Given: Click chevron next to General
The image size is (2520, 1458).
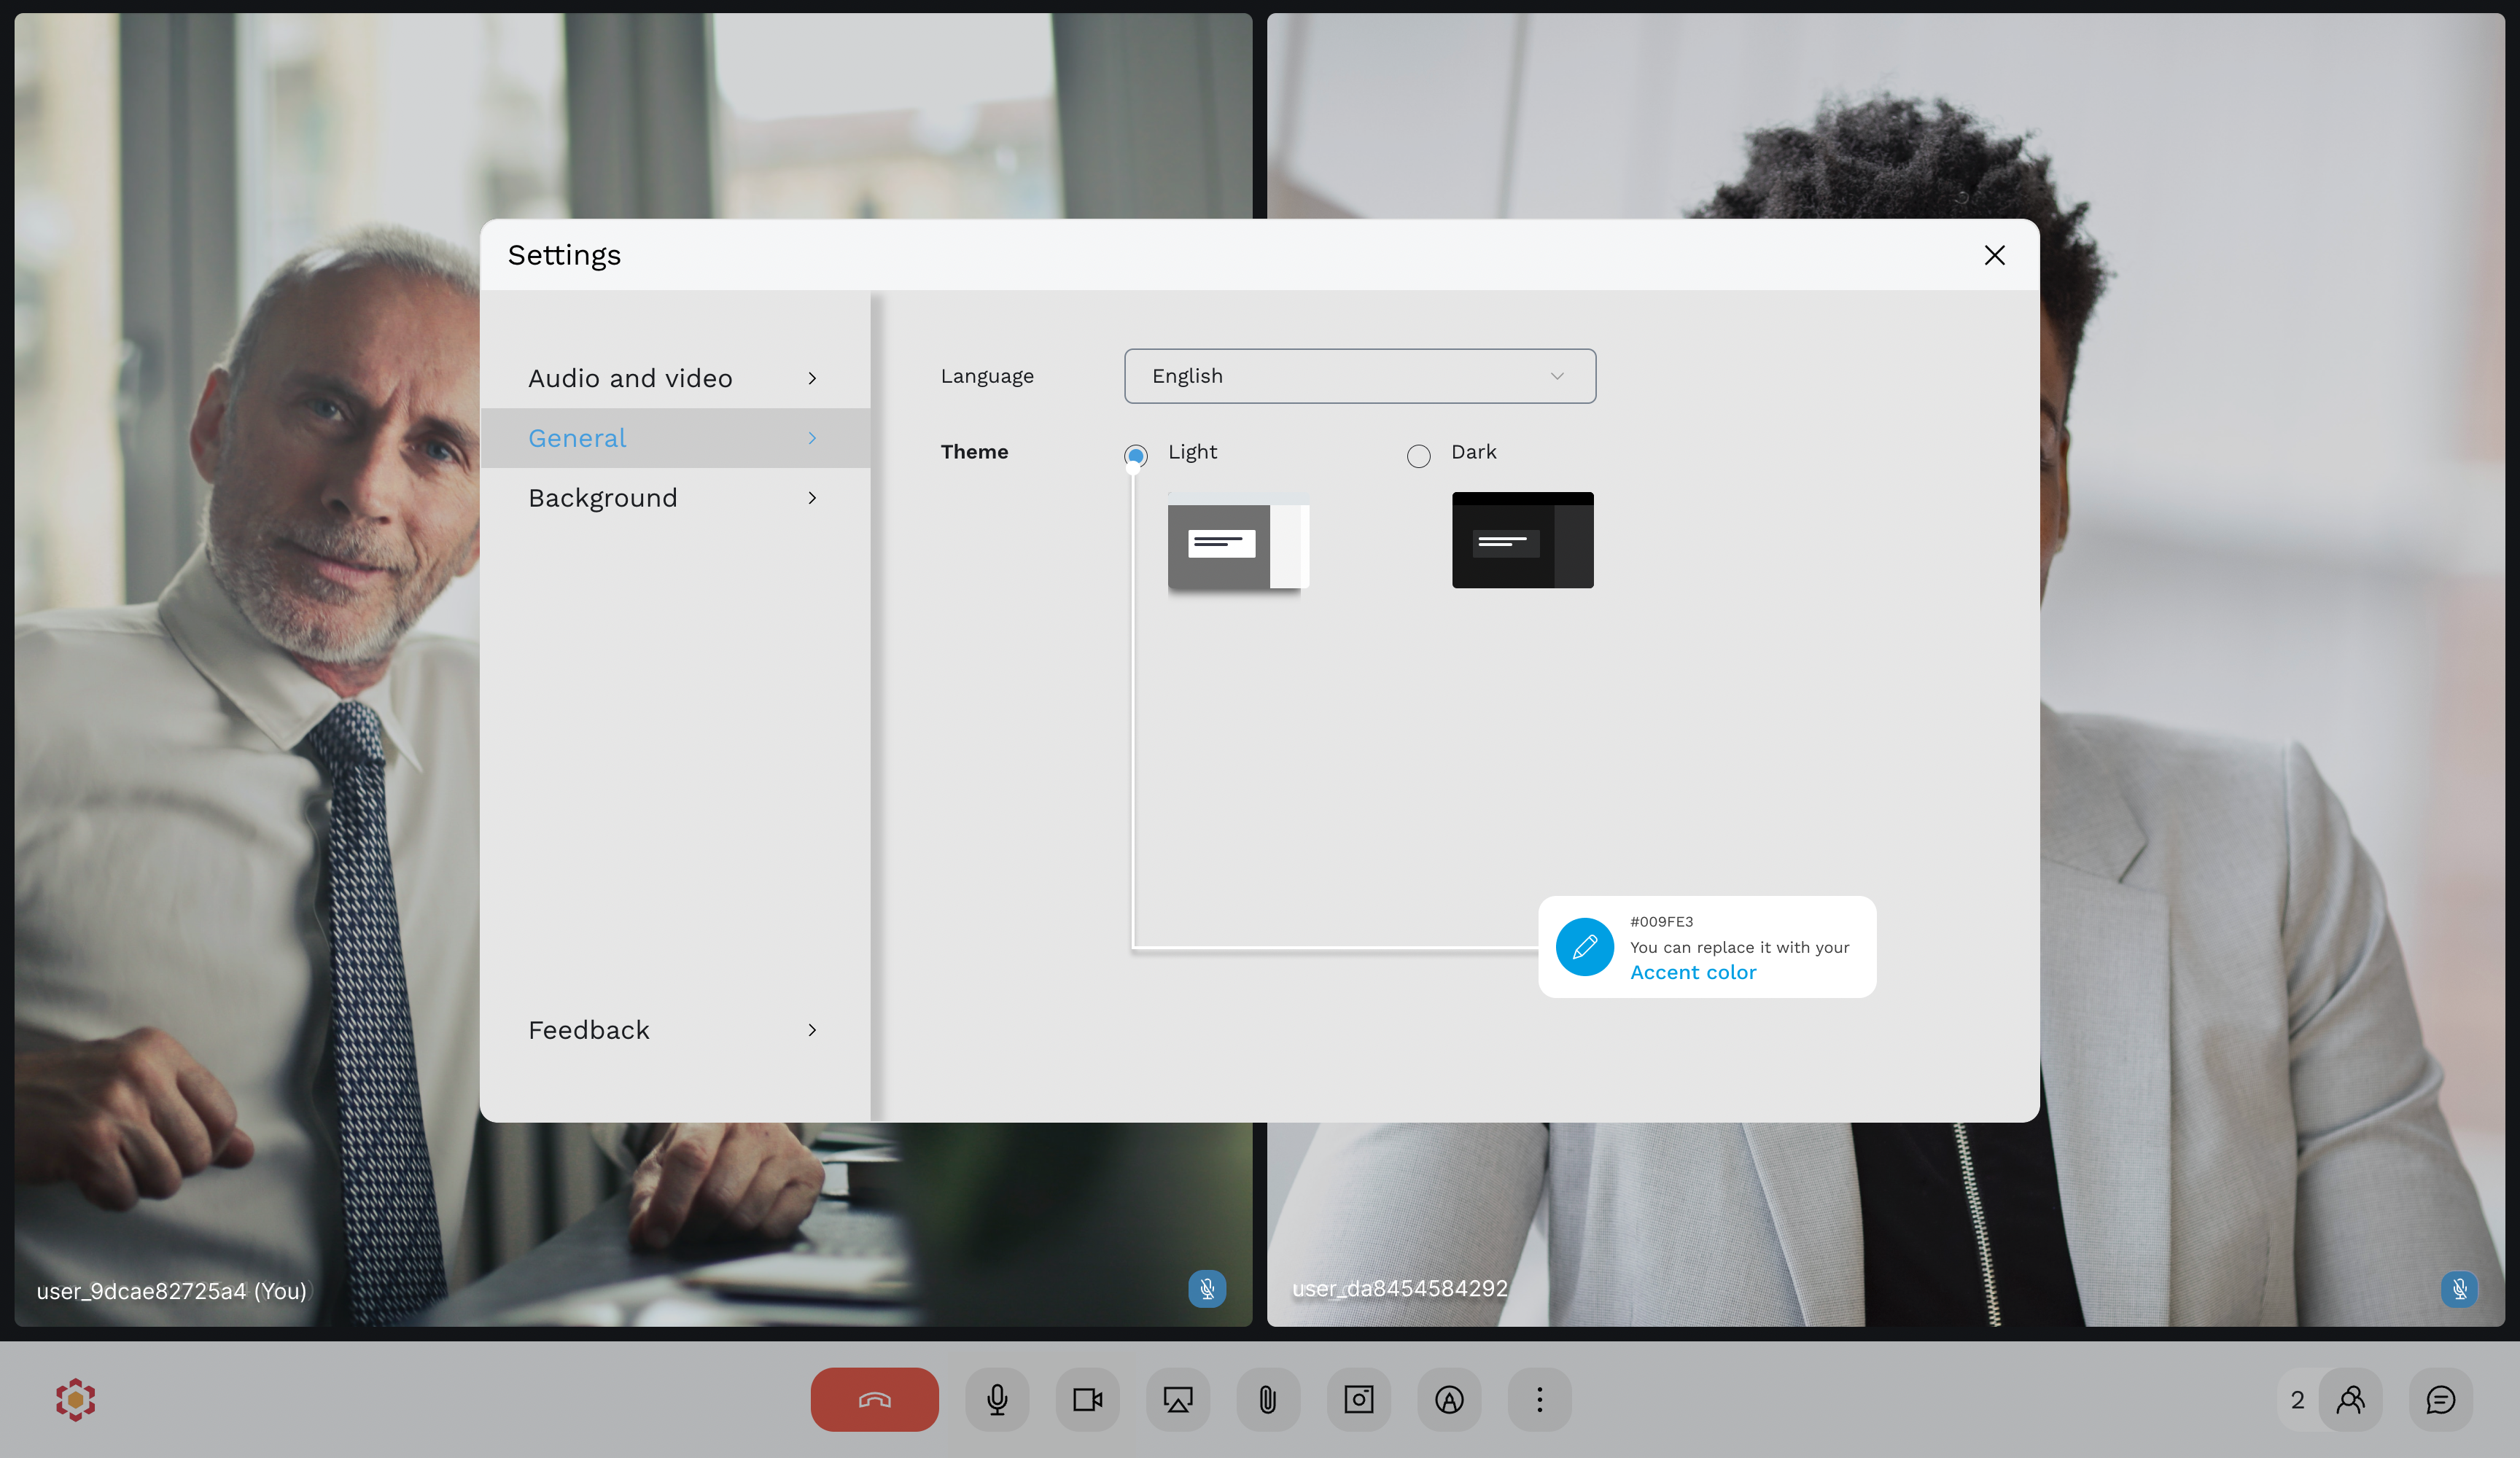Looking at the screenshot, I should [812, 438].
